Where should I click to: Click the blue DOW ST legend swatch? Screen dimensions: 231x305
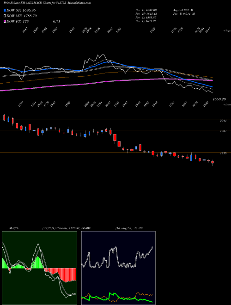pos(5,10)
